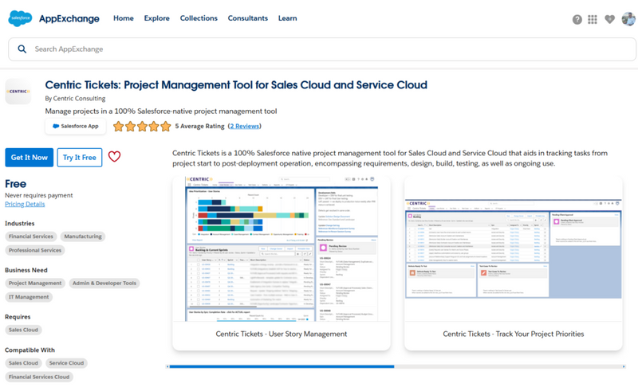The width and height of the screenshot is (638, 387).
Task: Click in the Search AppExchange field
Action: (x=322, y=49)
